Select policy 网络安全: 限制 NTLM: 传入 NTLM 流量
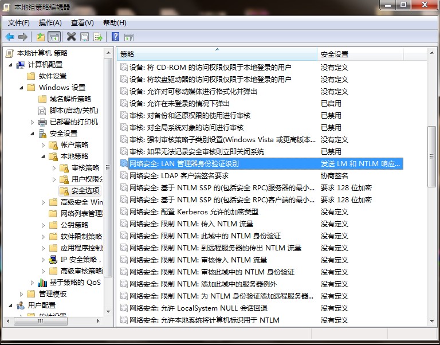 pyautogui.click(x=191, y=224)
